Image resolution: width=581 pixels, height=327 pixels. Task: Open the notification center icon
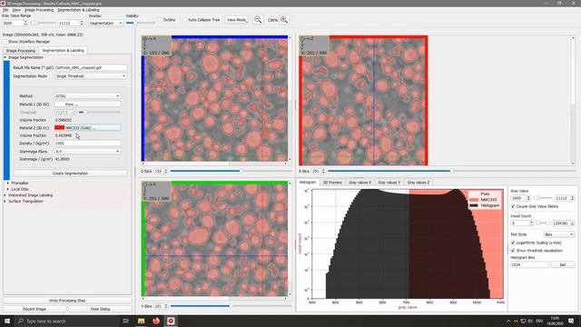(x=571, y=321)
